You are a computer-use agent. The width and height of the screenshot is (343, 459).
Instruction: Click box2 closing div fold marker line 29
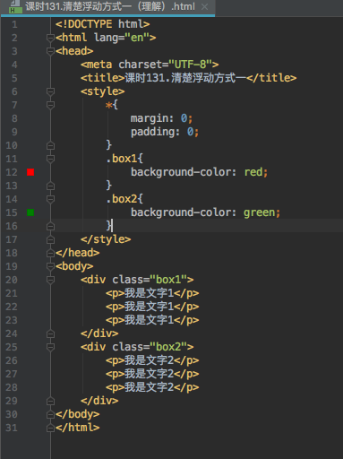[50, 401]
